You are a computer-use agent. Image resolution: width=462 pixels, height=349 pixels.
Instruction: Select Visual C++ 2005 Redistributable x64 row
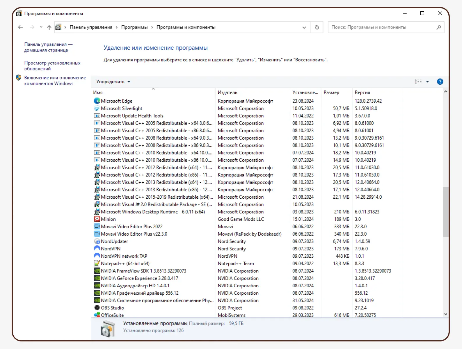pos(247,123)
